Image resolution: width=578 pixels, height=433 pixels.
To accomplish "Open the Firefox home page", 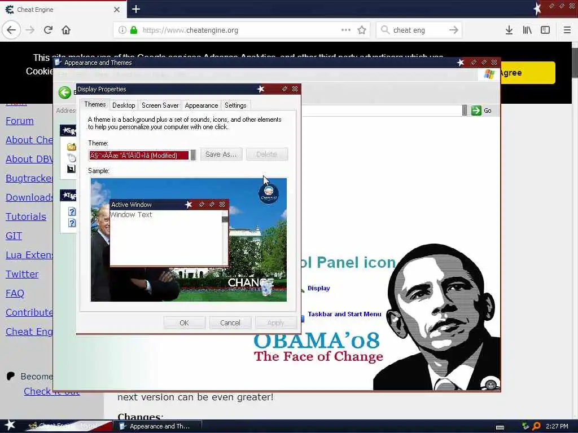I will (66, 30).
